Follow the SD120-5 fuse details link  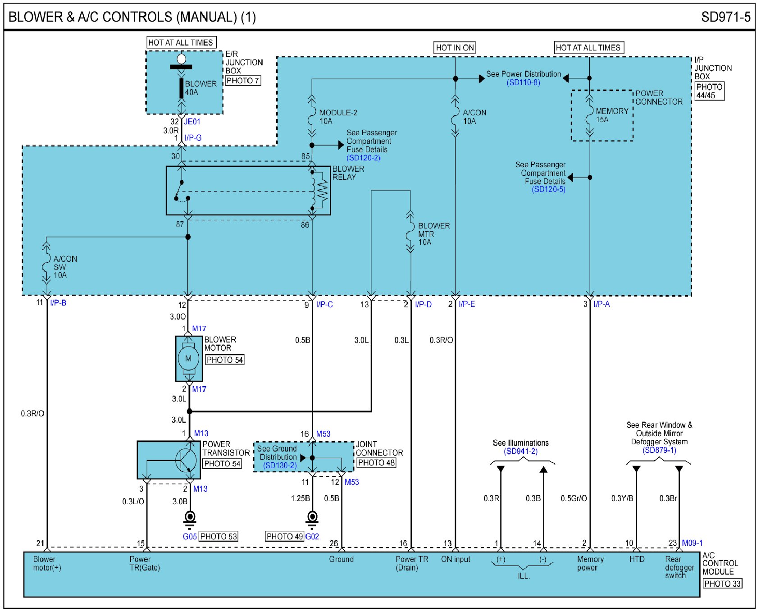point(548,189)
